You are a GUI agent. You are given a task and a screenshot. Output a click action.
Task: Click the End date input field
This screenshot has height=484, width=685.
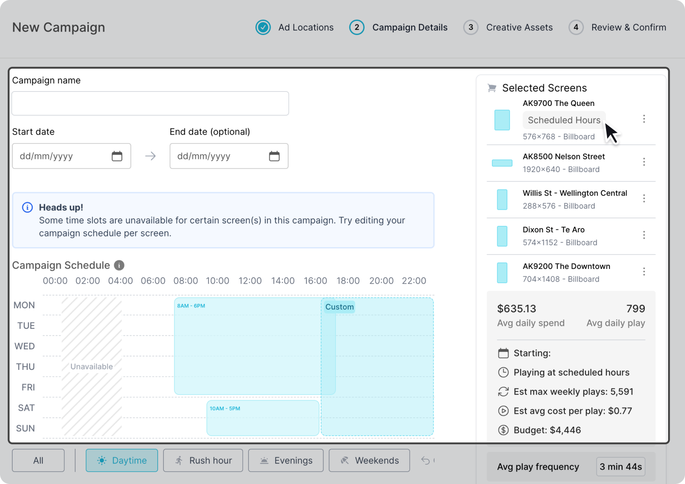tap(229, 156)
